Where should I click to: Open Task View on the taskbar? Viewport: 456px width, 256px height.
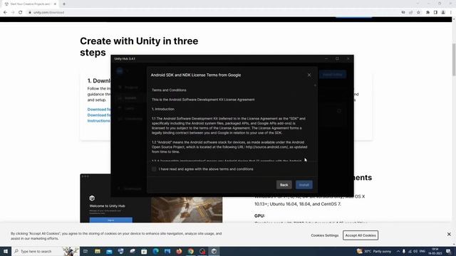click(x=85, y=251)
